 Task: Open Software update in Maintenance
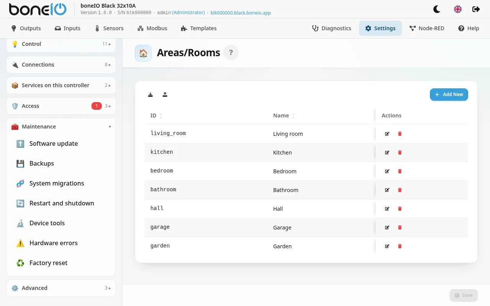point(61,144)
